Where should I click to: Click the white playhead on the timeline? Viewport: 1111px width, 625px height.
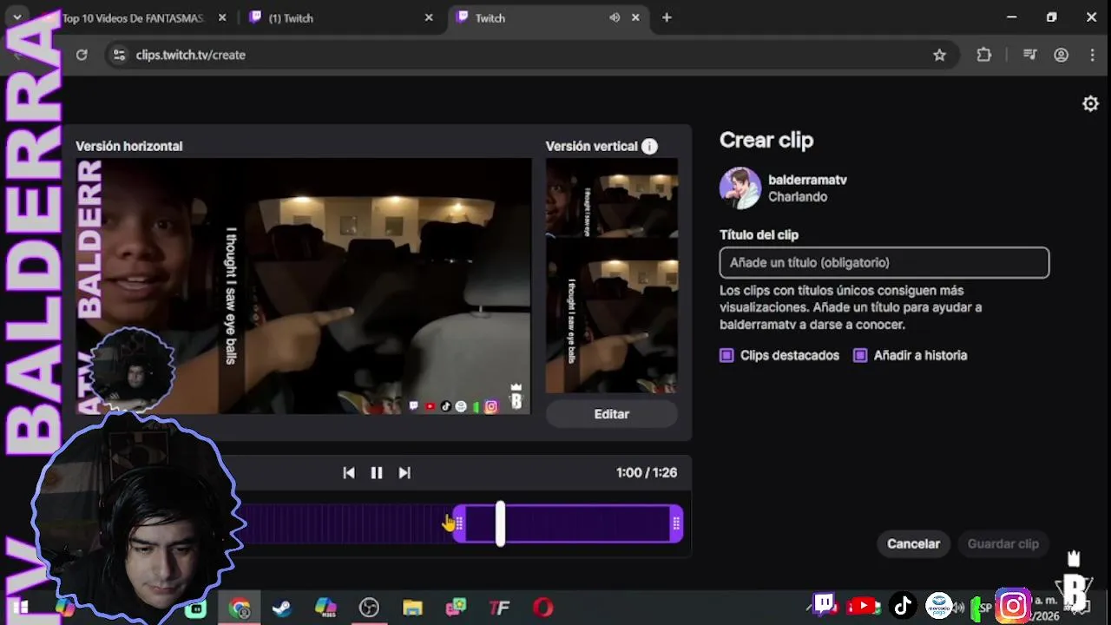point(500,523)
